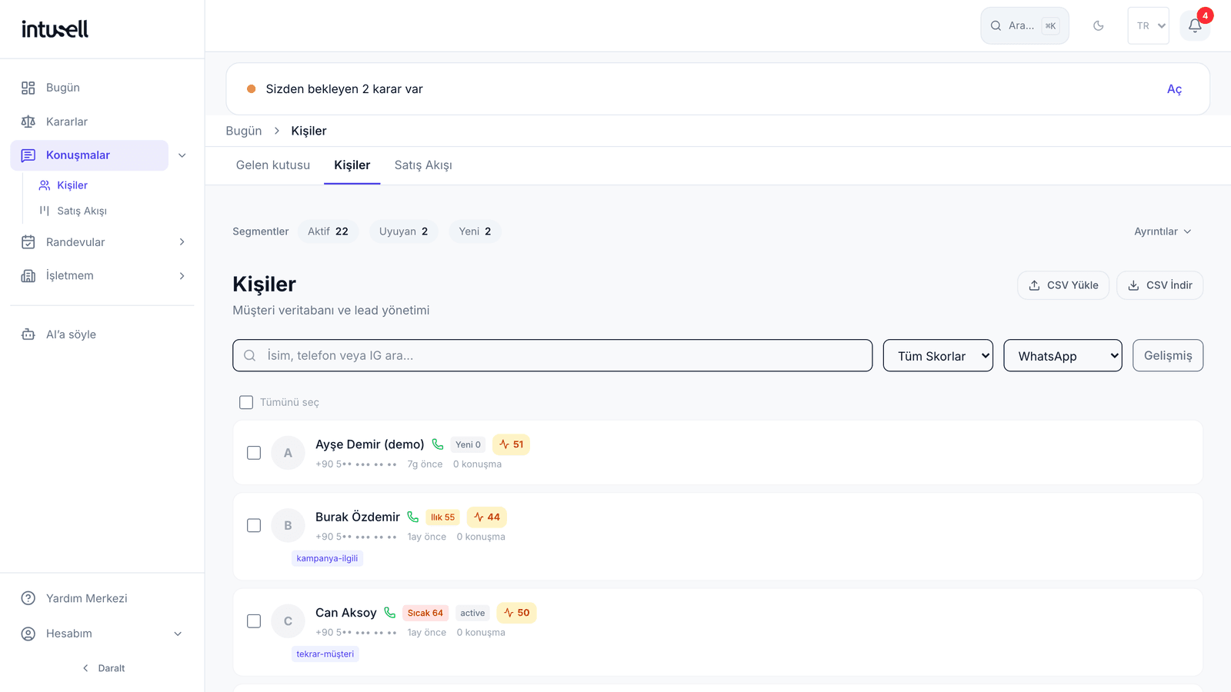Open TR language selector

click(x=1149, y=25)
